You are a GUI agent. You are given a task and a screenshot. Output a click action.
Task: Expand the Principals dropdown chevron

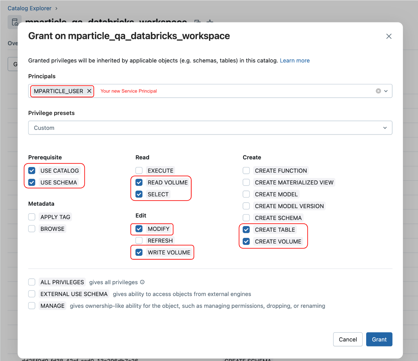click(x=386, y=91)
